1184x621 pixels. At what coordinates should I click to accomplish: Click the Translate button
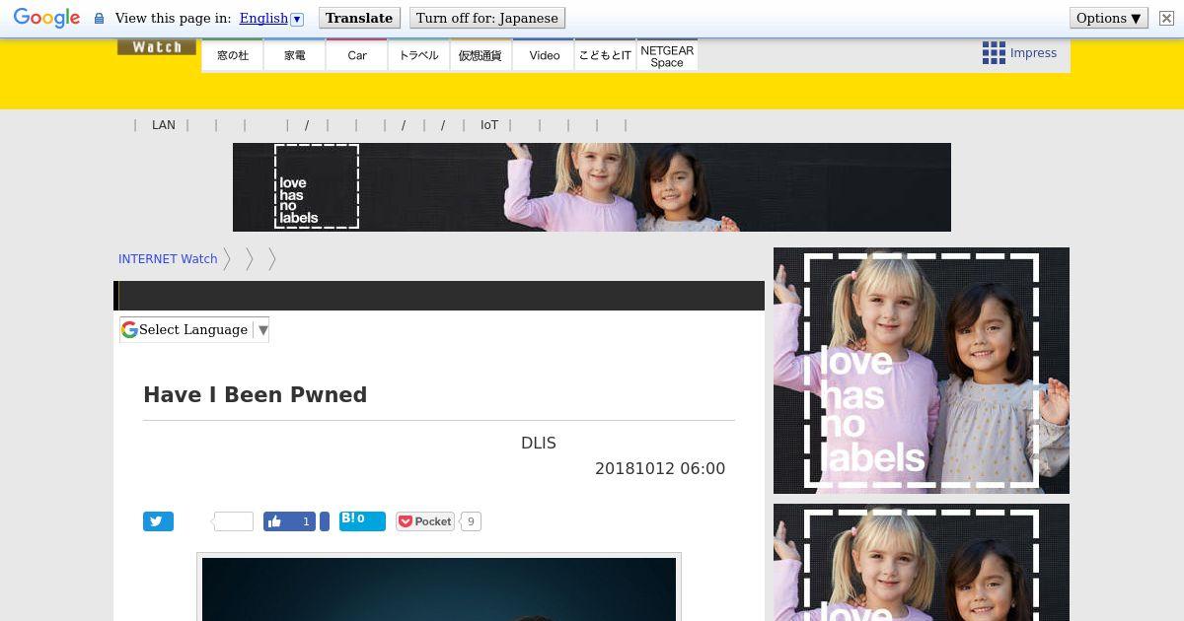tap(359, 19)
